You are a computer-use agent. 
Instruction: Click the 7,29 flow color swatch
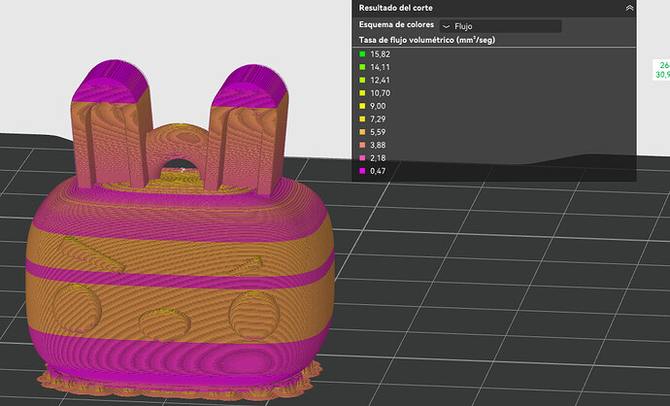[362, 118]
